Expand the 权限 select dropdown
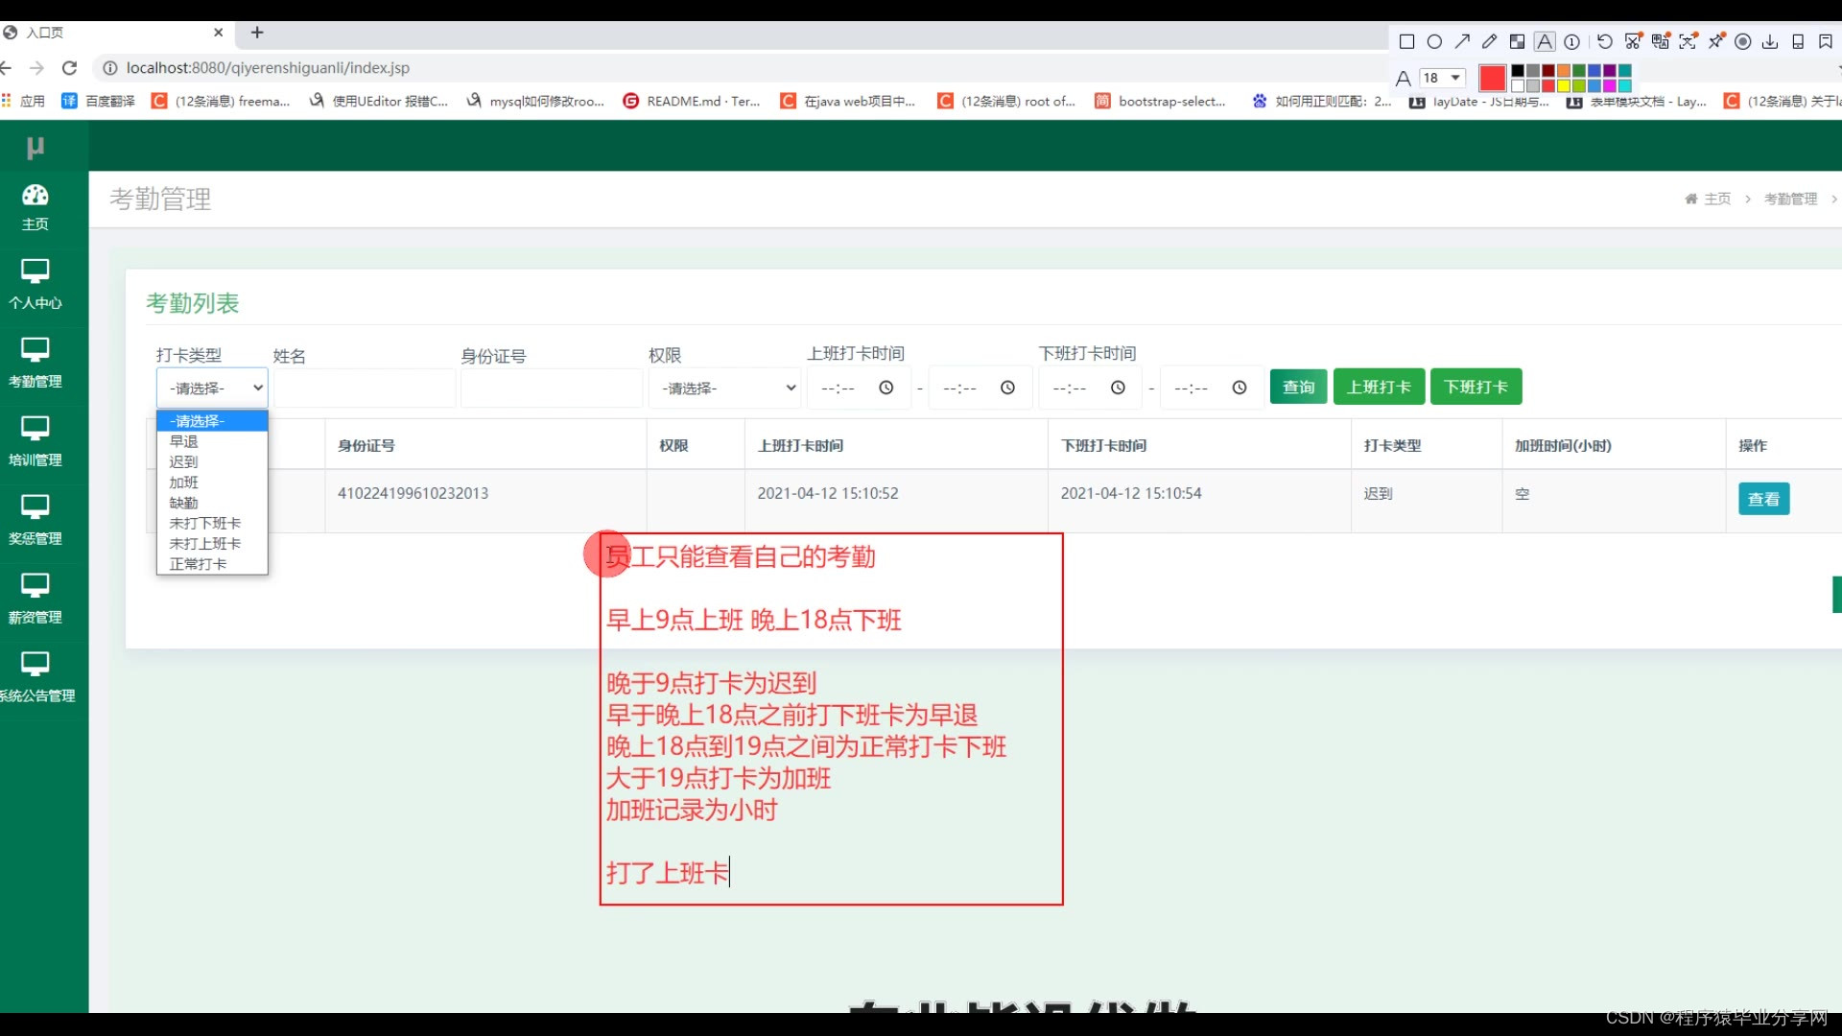This screenshot has height=1036, width=1842. pos(725,388)
